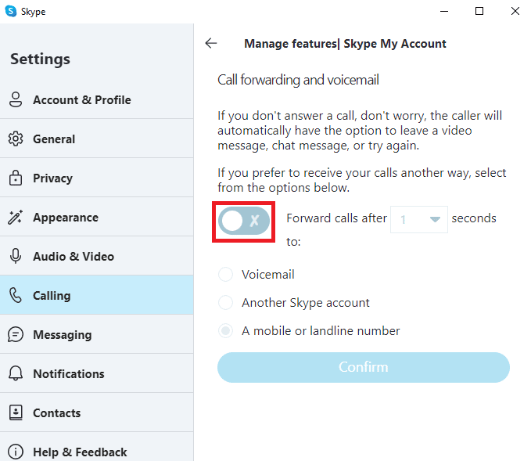The image size is (531, 461).
Task: Click the Settings heading
Action: point(40,59)
